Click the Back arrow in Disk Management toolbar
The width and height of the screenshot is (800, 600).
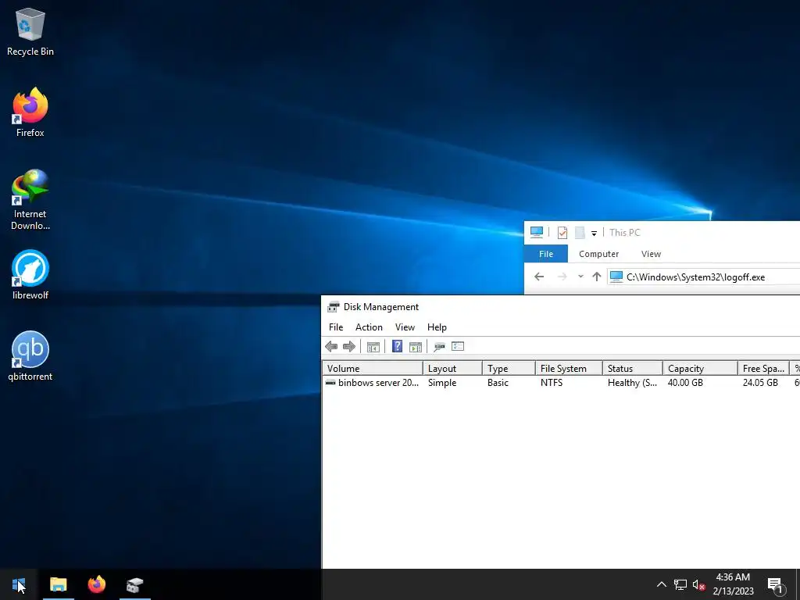tap(331, 347)
